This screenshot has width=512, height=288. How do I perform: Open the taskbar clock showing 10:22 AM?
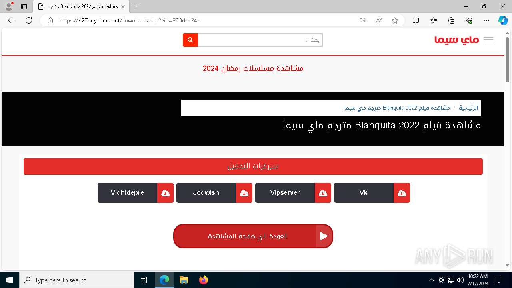tap(478, 280)
